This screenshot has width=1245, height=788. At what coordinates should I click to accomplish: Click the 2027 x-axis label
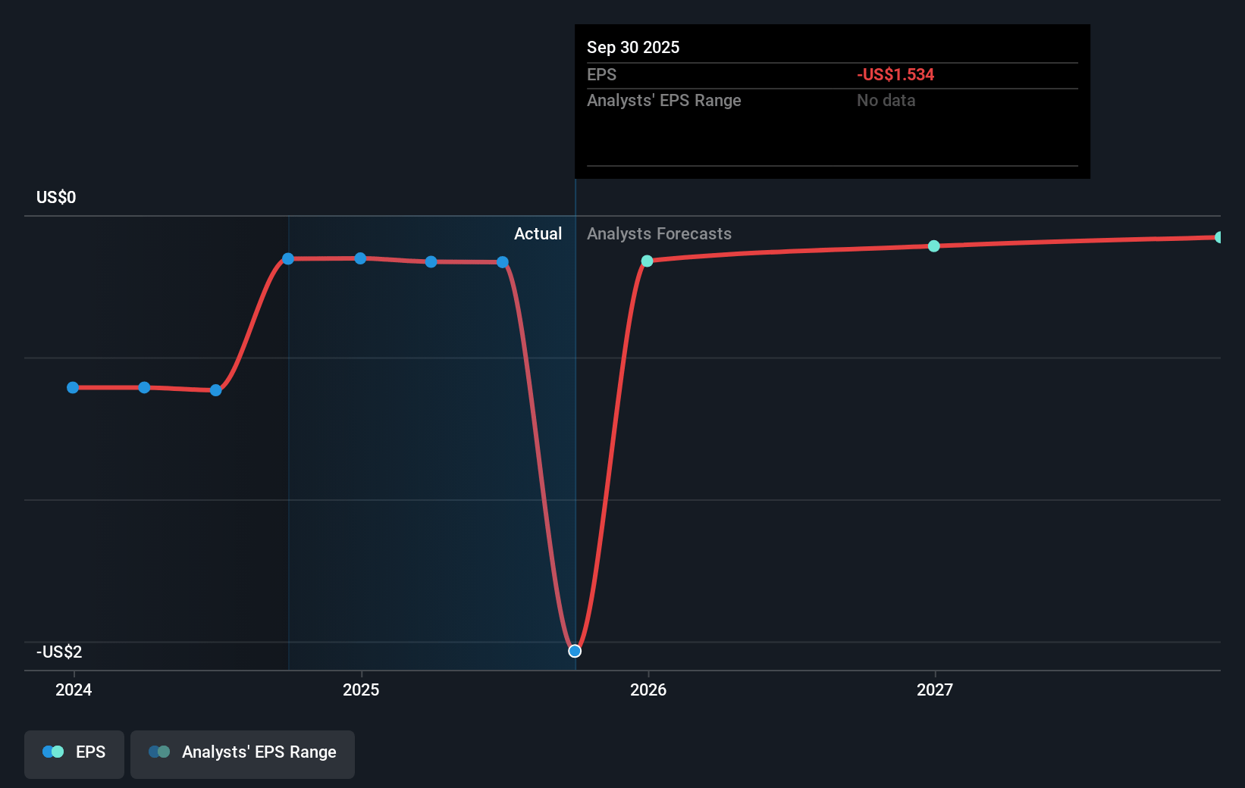(935, 689)
